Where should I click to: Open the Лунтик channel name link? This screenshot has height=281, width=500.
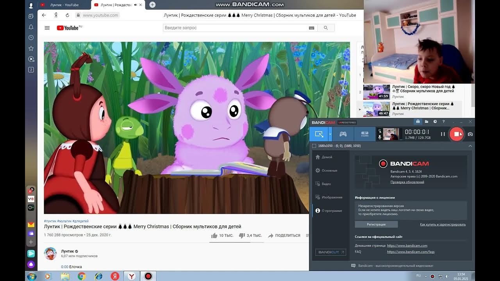[x=68, y=251]
